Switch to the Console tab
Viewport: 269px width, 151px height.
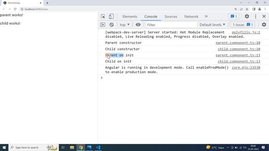150,16
